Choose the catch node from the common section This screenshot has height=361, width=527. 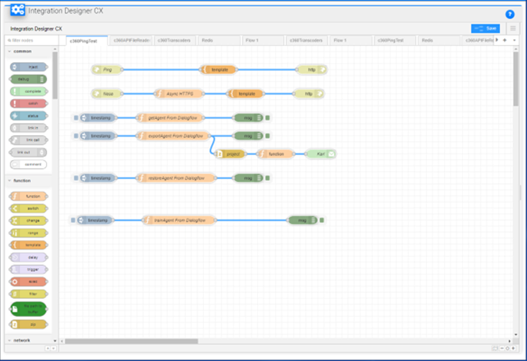(27, 104)
